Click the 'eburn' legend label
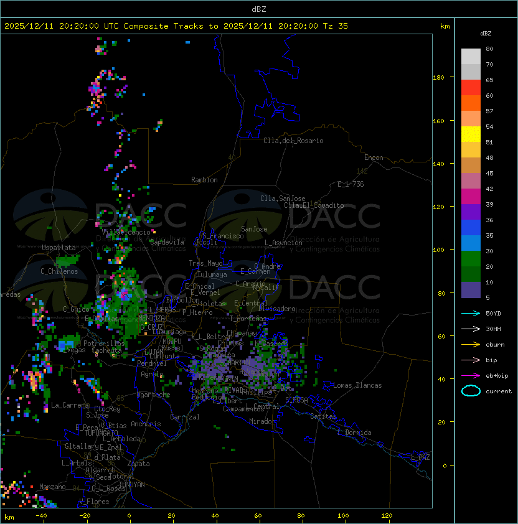This screenshot has width=518, height=524. 495,345
